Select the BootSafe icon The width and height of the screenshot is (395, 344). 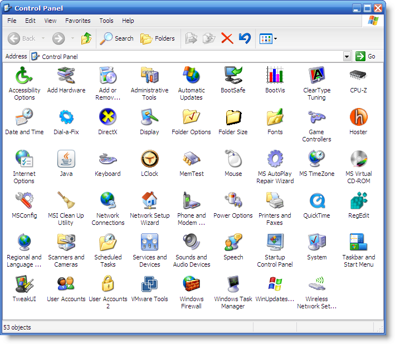click(x=233, y=75)
